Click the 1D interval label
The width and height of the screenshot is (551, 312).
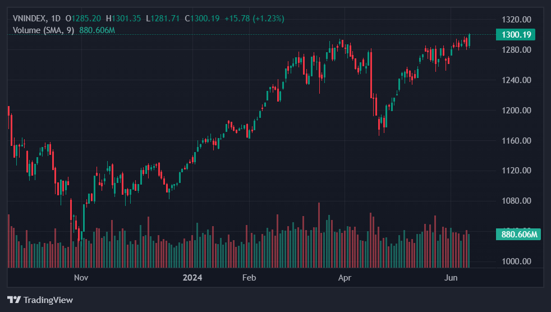[x=56, y=19]
